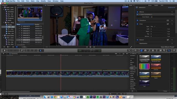177x99 pixels.
Task: Switch to the Audio inspector tab
Action: click(156, 5)
